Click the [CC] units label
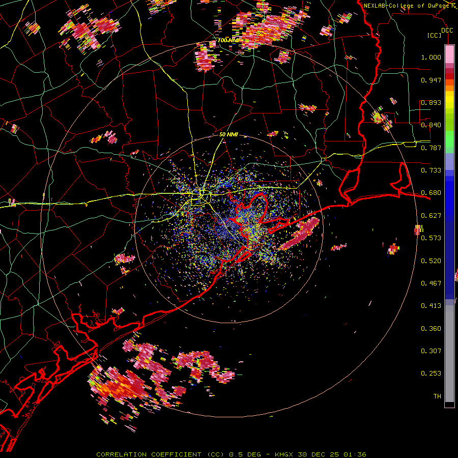The image size is (458, 458). (x=435, y=35)
